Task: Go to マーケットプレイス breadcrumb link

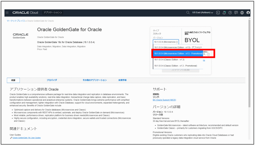Action: click(x=16, y=21)
